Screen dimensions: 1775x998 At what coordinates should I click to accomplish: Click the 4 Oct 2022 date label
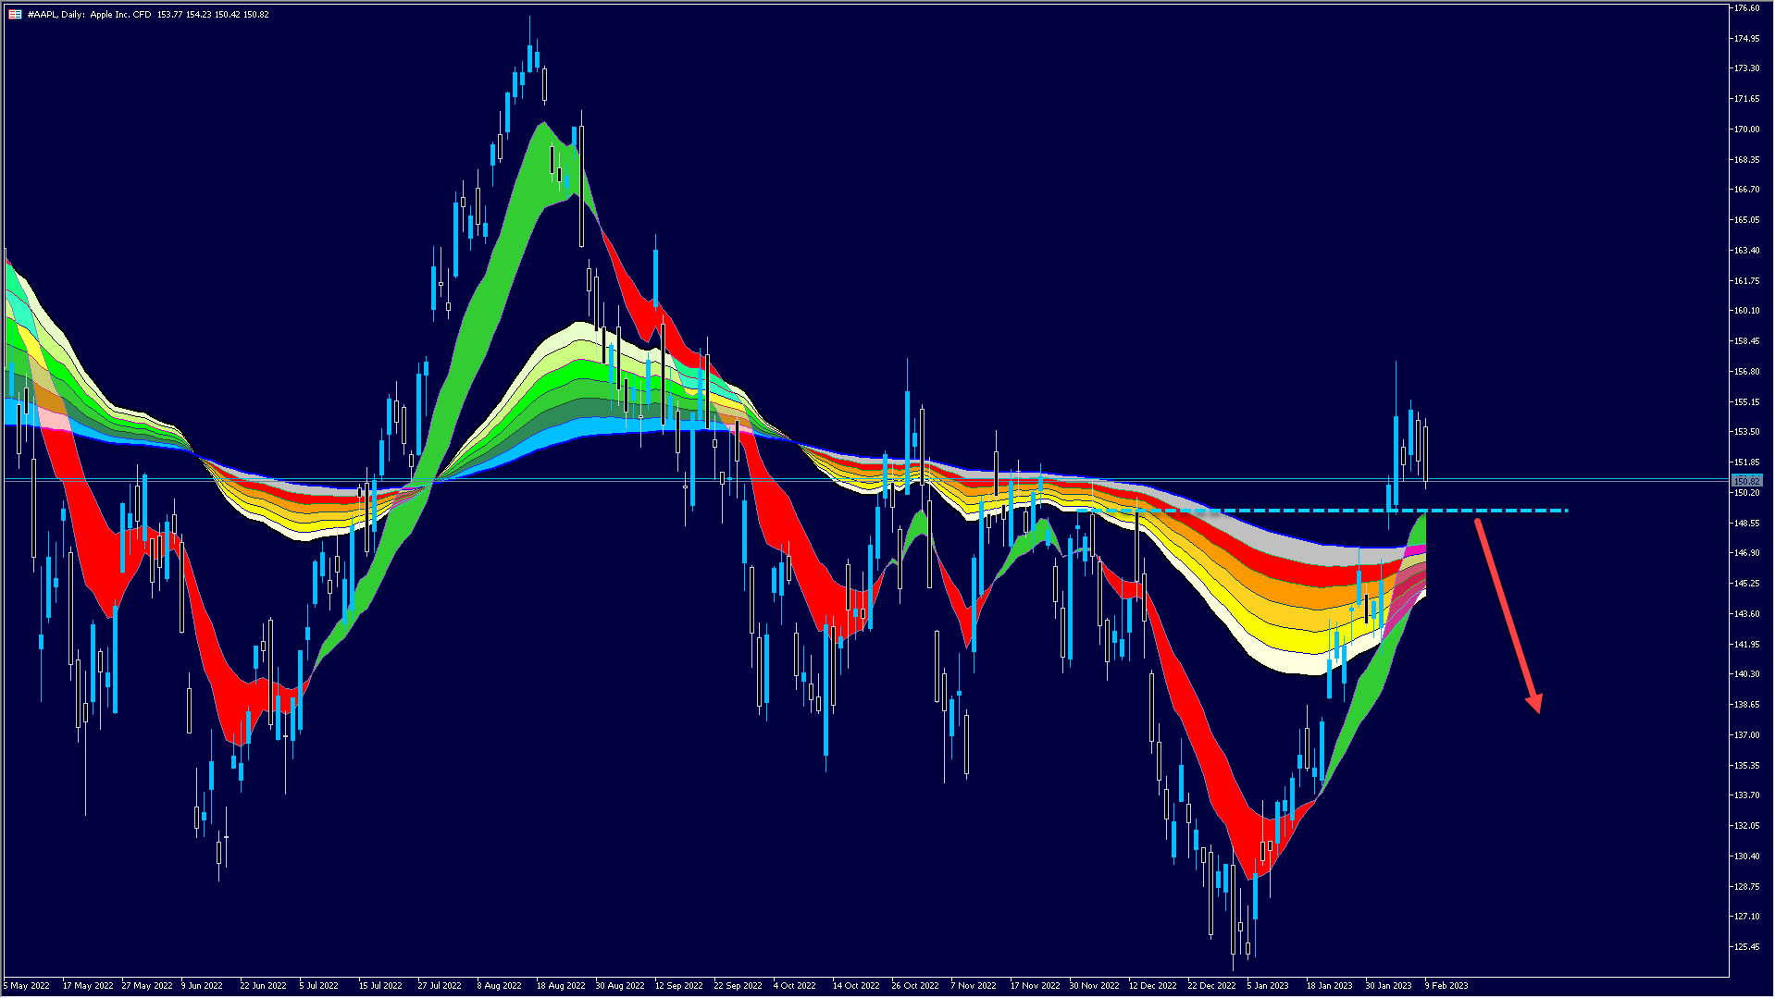(x=795, y=986)
